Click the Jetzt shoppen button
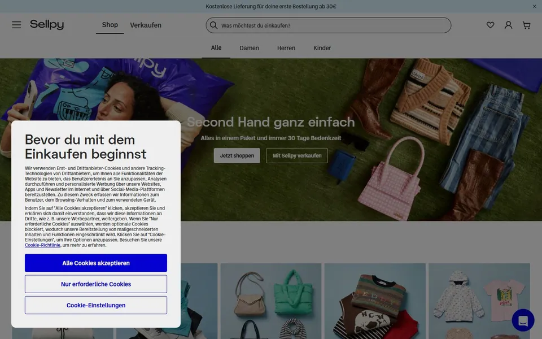Screen dimensions: 542x339 click(x=237, y=156)
